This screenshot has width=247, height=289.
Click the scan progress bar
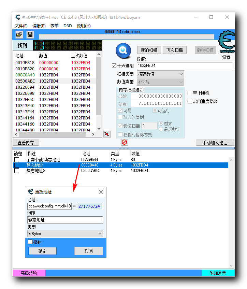(x=127, y=37)
